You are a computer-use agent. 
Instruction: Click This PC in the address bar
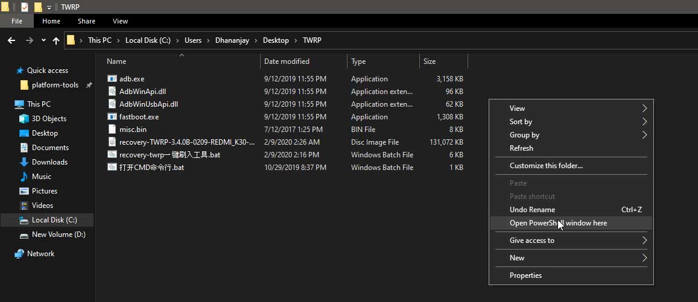point(100,40)
